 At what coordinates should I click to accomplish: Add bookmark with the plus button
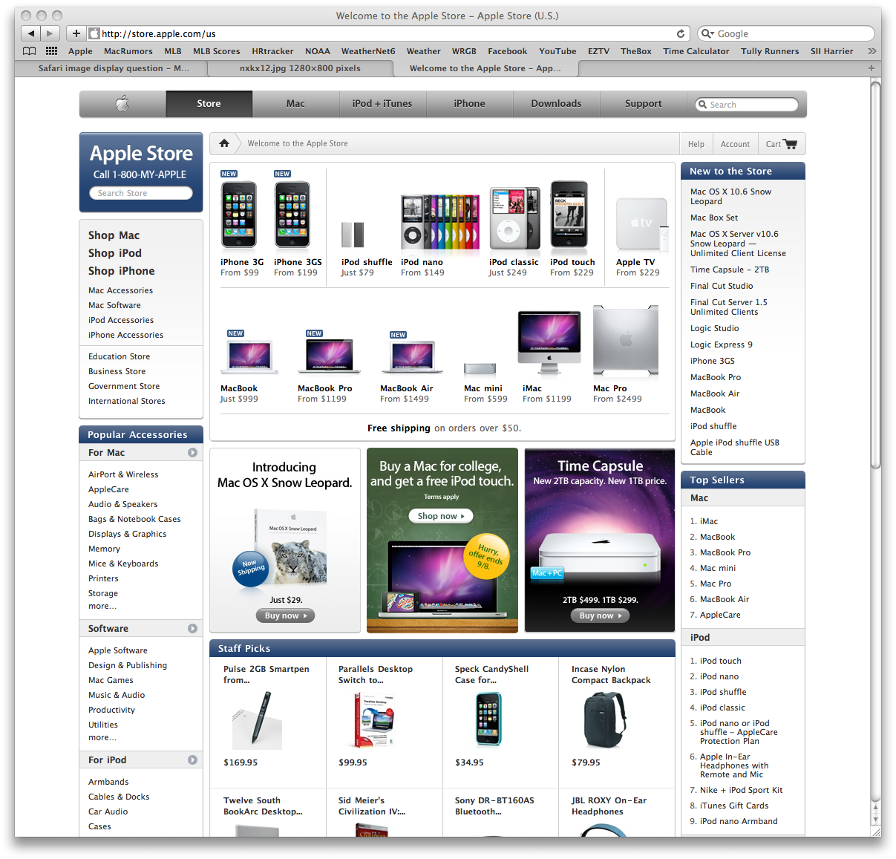tap(76, 33)
